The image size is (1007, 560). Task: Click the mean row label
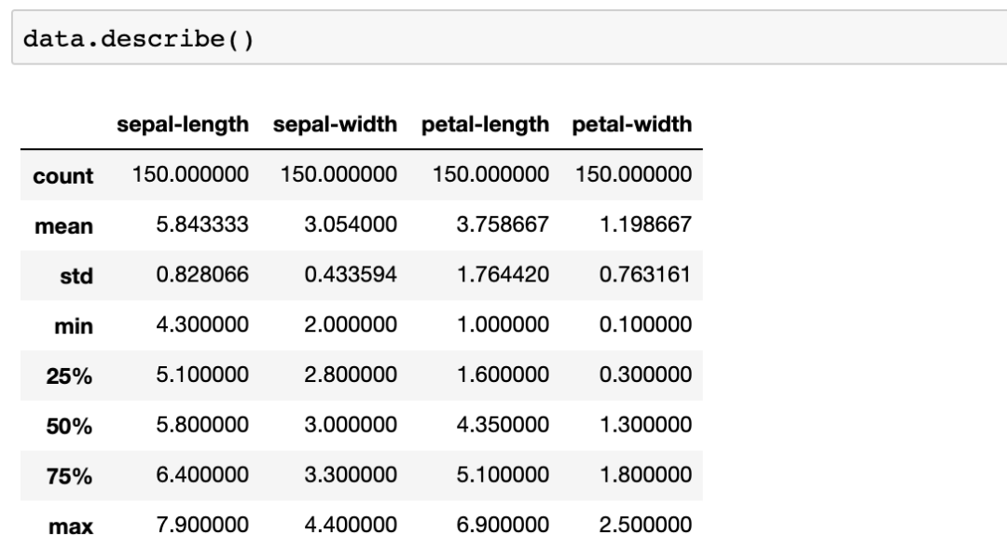coord(63,225)
